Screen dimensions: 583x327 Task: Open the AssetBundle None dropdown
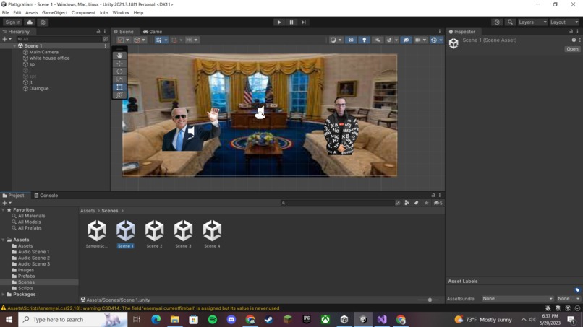(517, 298)
